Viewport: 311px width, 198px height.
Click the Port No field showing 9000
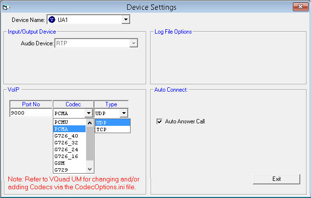(31, 113)
